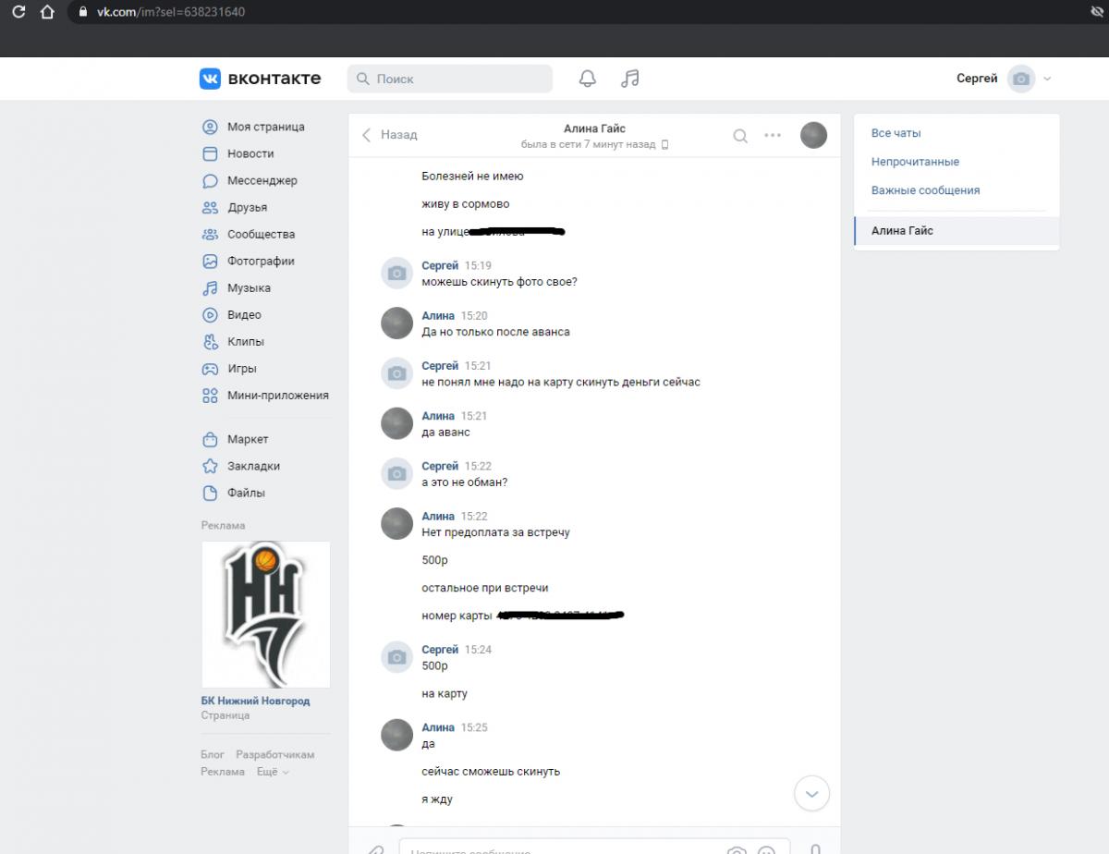Go to browser home page icon
1109x854 pixels.
tap(47, 12)
